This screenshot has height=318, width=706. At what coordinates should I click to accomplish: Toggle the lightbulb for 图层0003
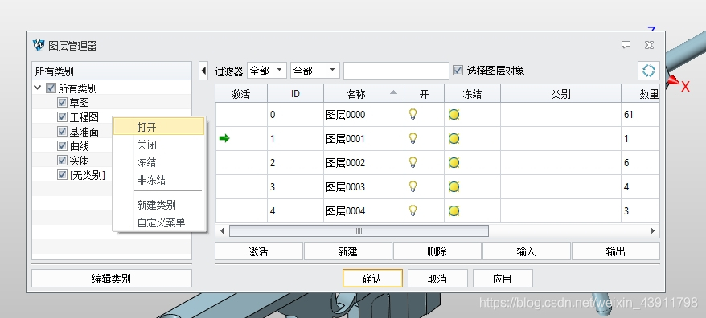click(x=413, y=186)
